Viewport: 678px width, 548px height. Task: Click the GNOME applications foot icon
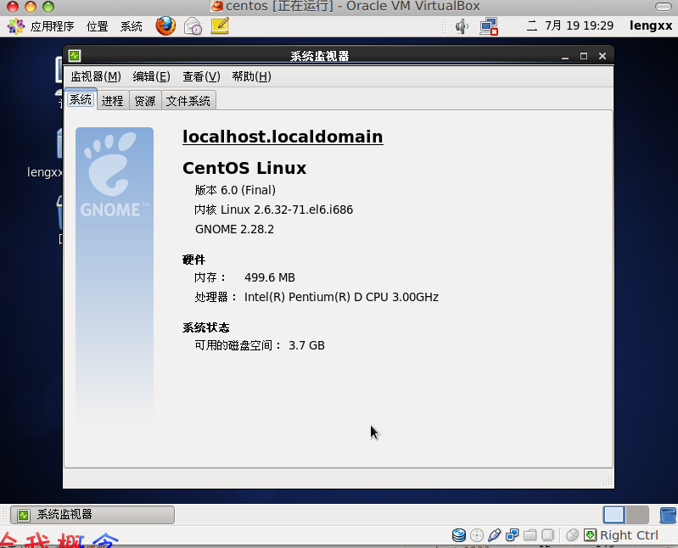[x=16, y=26]
